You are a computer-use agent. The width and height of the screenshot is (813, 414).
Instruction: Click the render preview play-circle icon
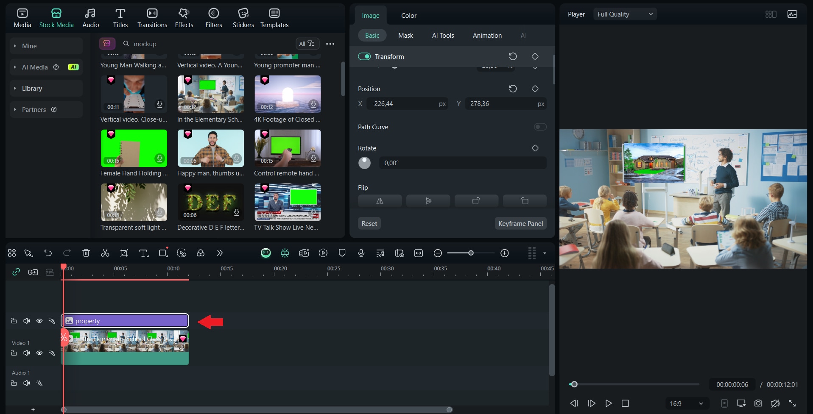click(x=323, y=253)
